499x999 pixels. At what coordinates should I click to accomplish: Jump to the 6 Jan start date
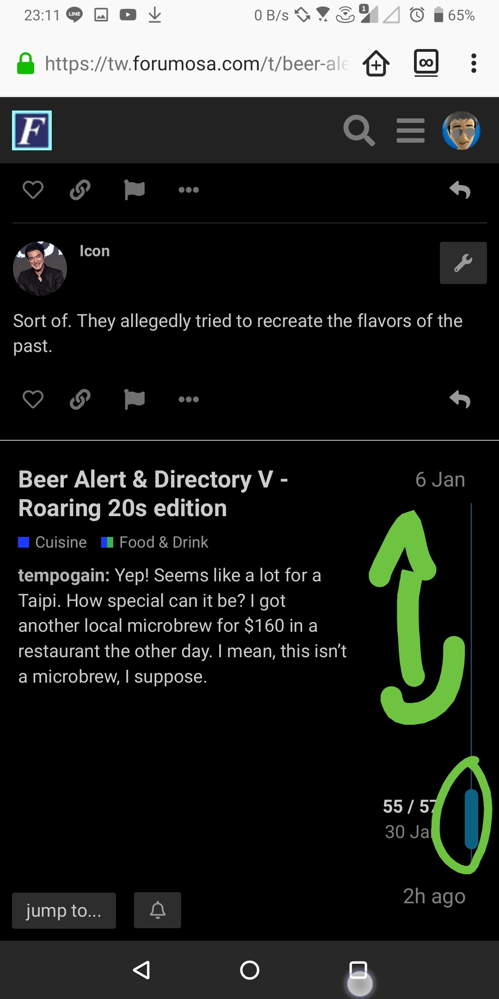point(440,480)
